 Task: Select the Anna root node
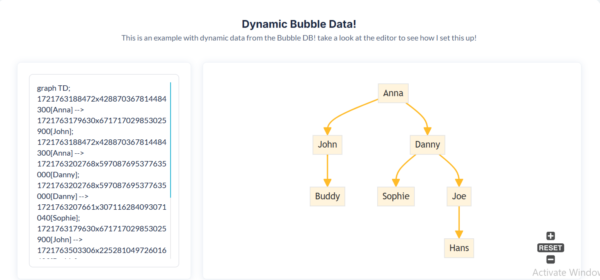tap(393, 93)
